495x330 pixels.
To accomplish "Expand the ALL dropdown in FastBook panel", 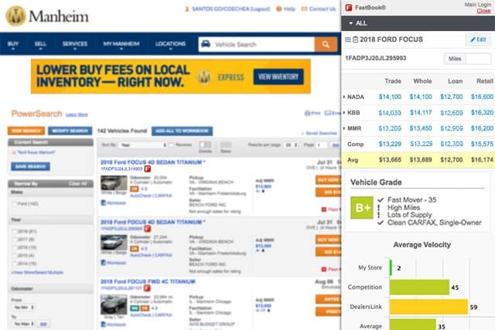I will (x=358, y=23).
